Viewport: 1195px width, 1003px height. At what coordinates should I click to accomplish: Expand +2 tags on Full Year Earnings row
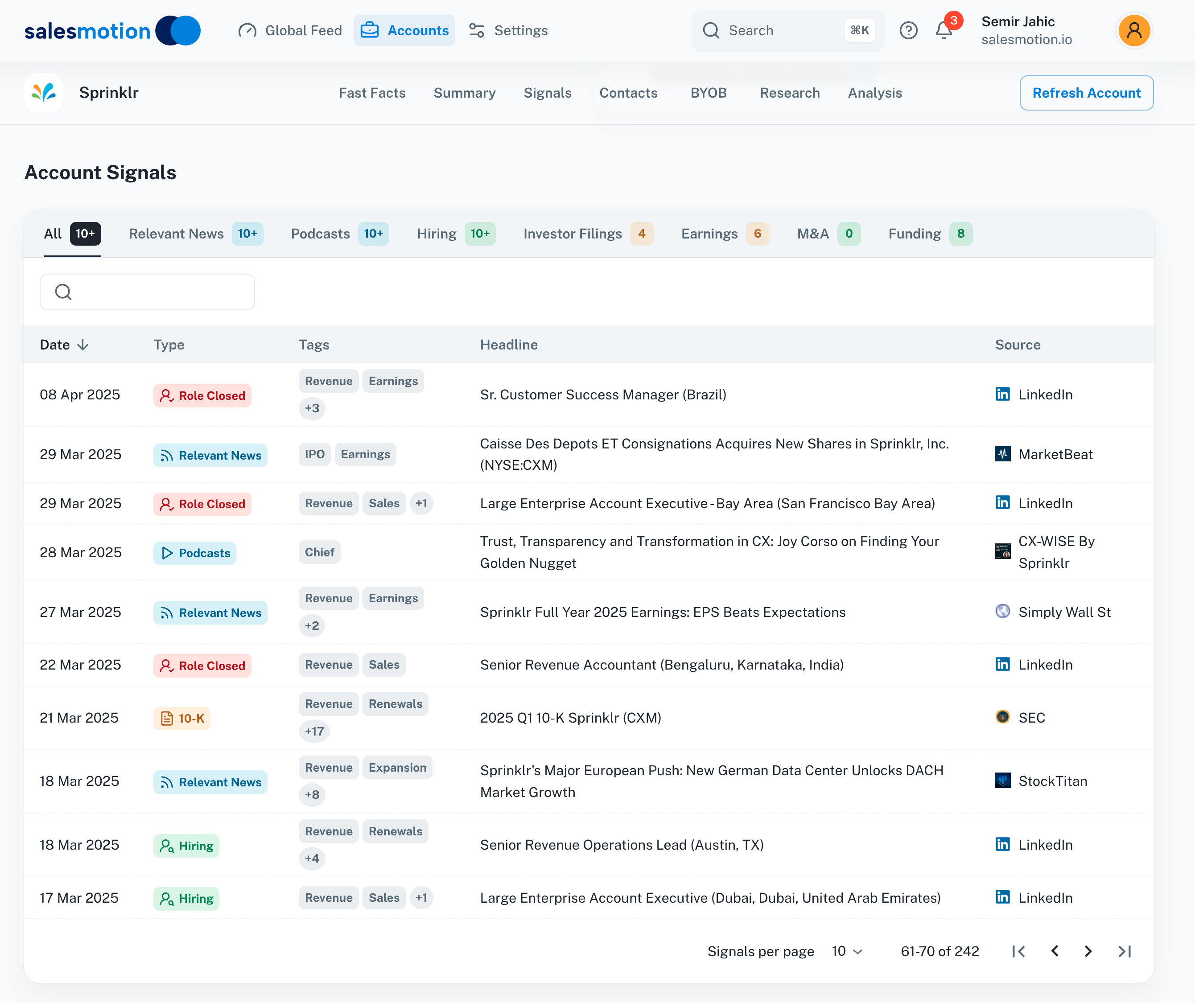click(x=312, y=626)
